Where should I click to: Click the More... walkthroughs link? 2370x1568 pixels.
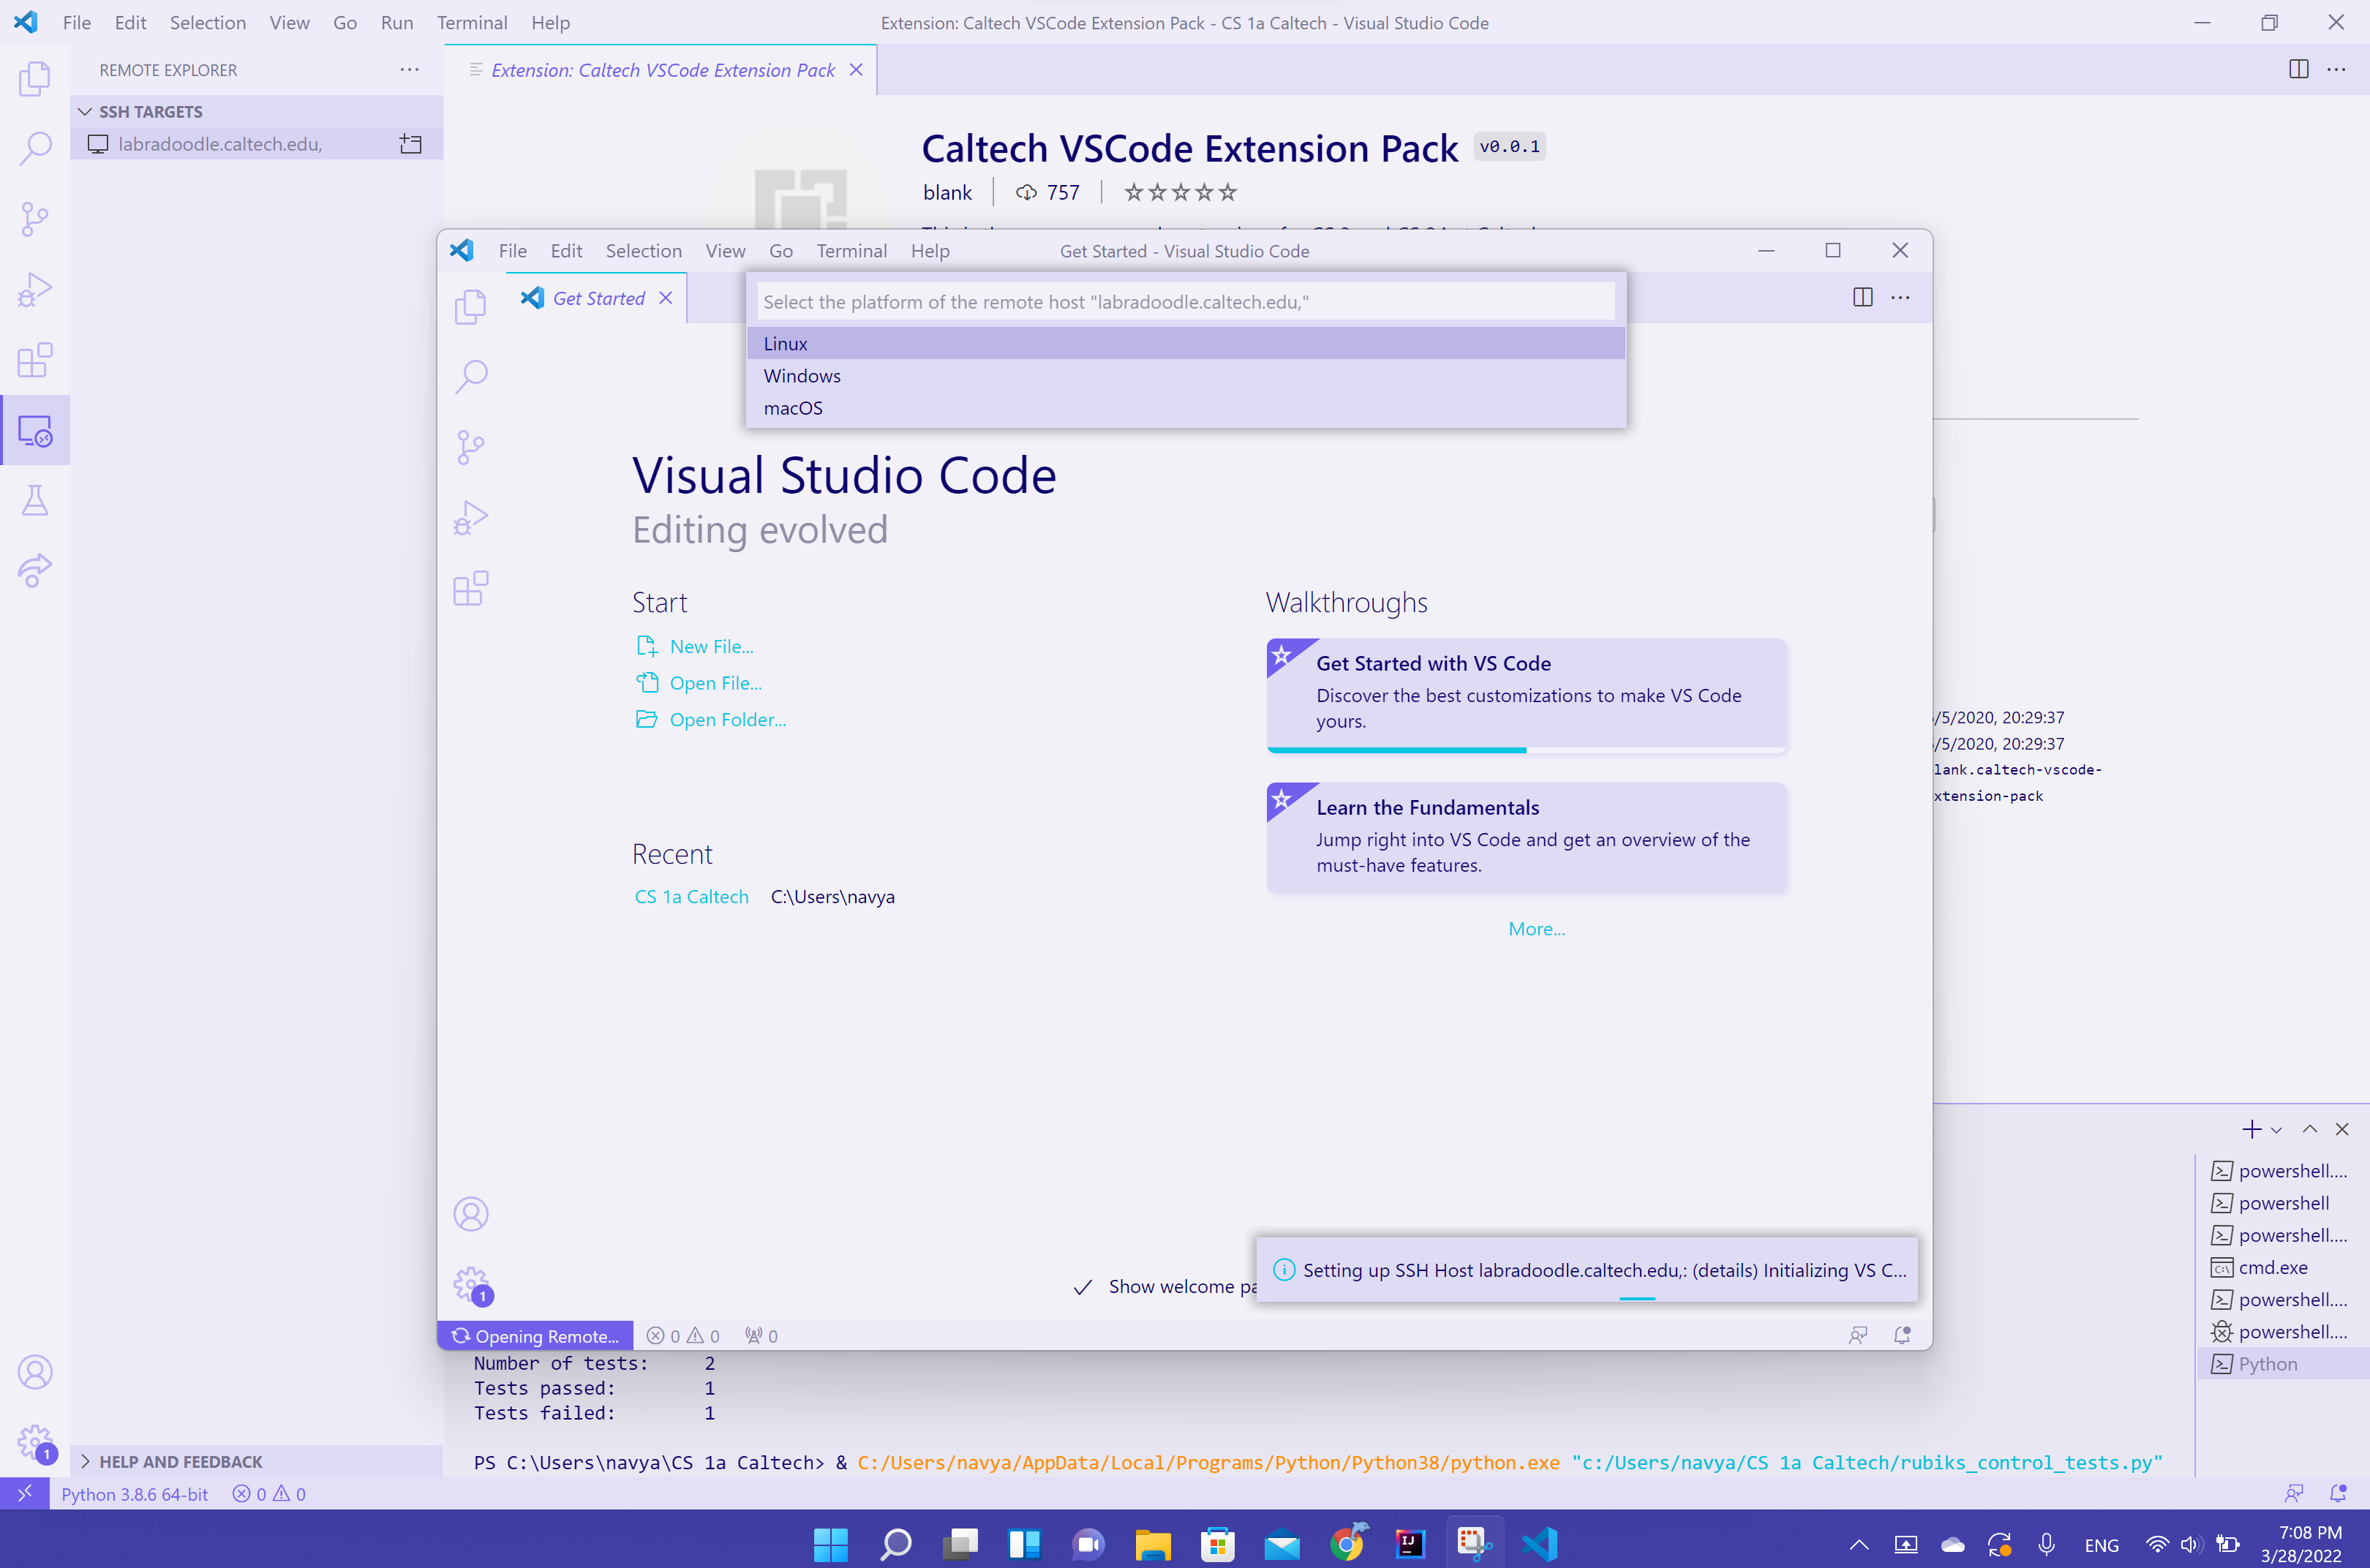point(1536,928)
